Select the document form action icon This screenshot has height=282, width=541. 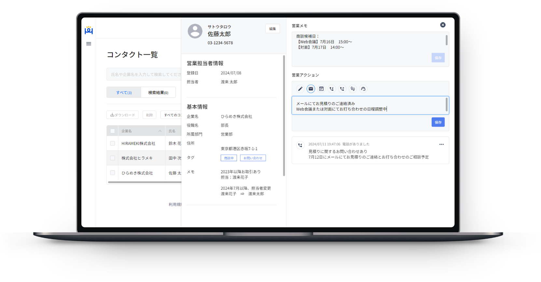click(321, 89)
